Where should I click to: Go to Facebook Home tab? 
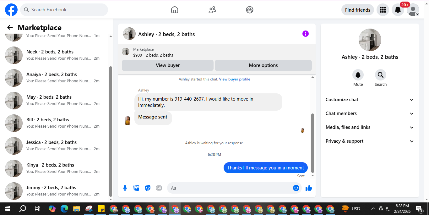coord(175,10)
